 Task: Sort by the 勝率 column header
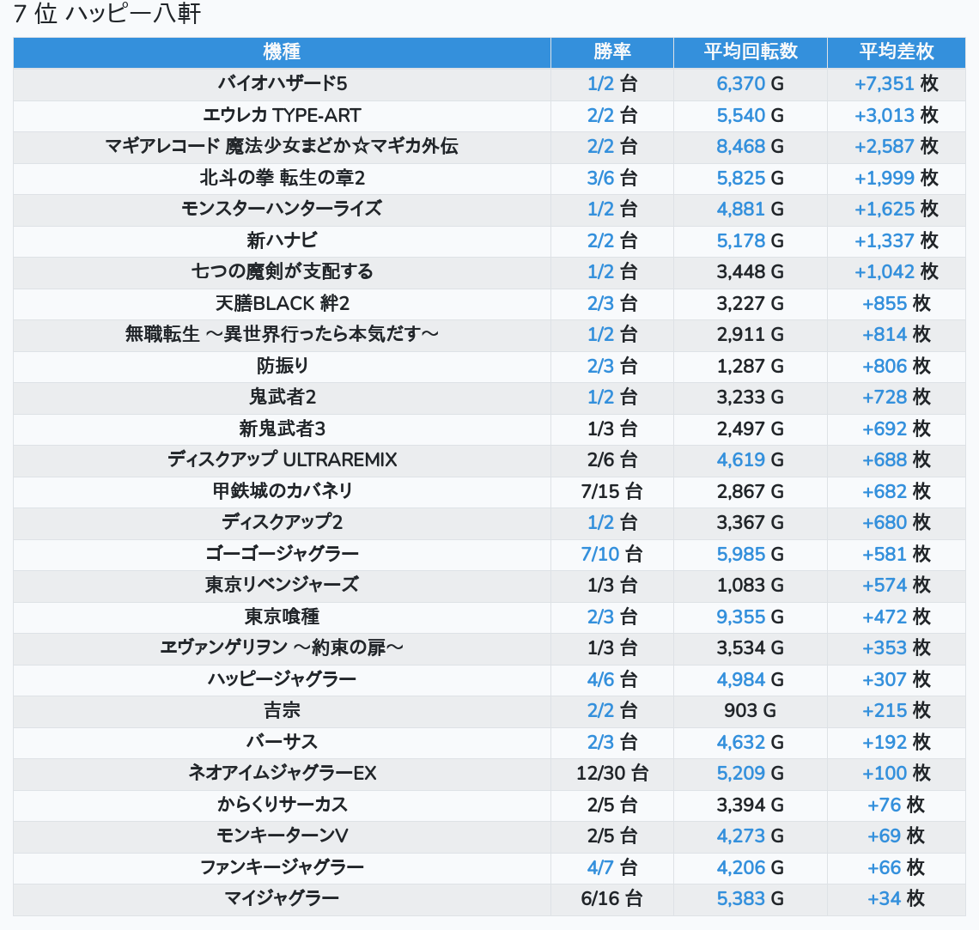pos(611,52)
